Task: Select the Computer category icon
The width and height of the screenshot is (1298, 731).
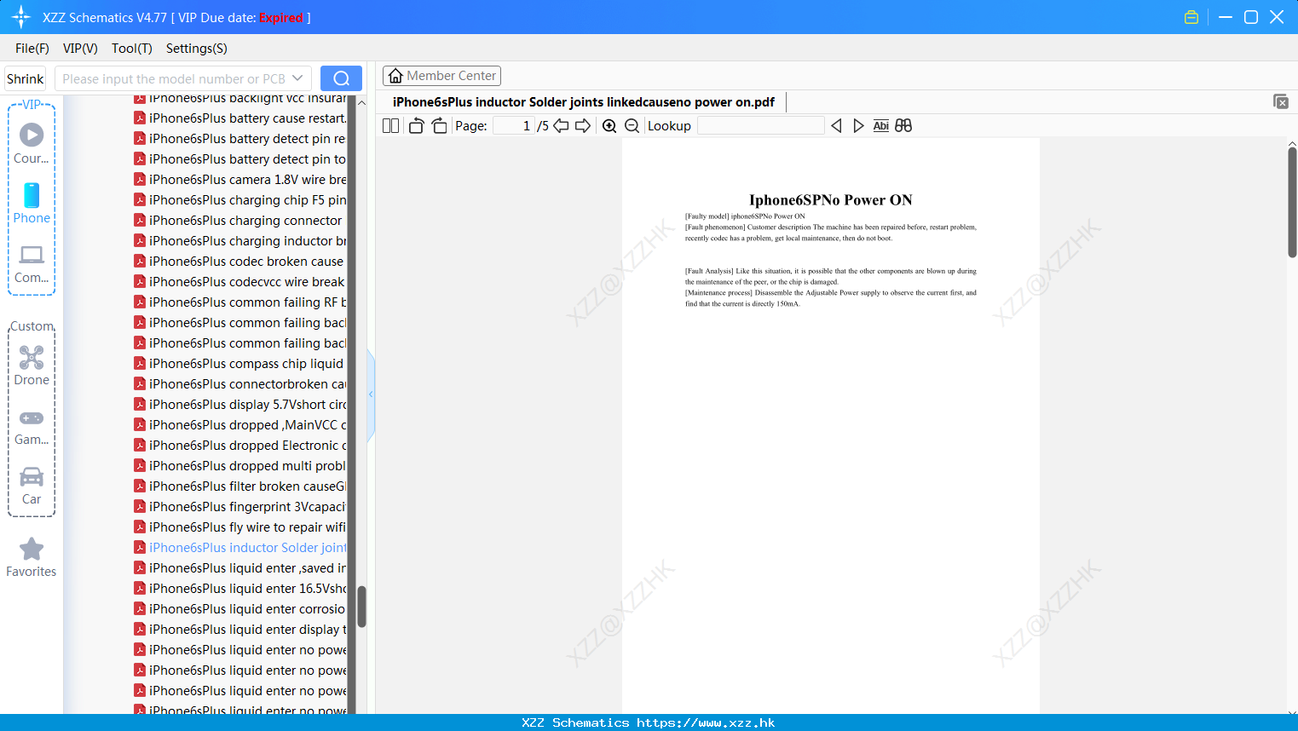Action: point(32,263)
